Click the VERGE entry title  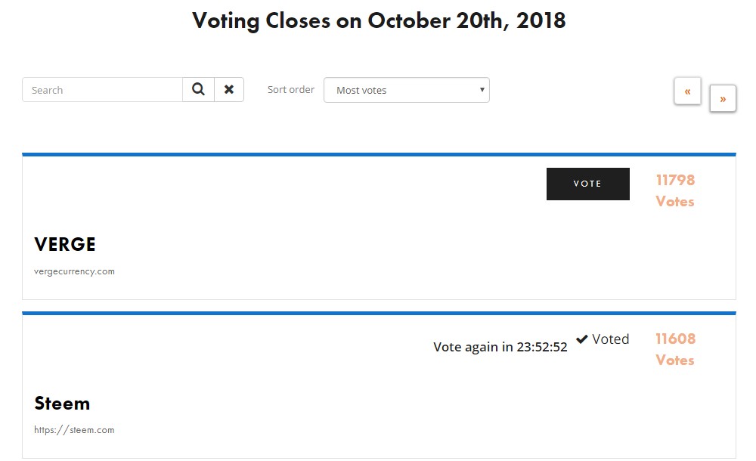click(64, 245)
